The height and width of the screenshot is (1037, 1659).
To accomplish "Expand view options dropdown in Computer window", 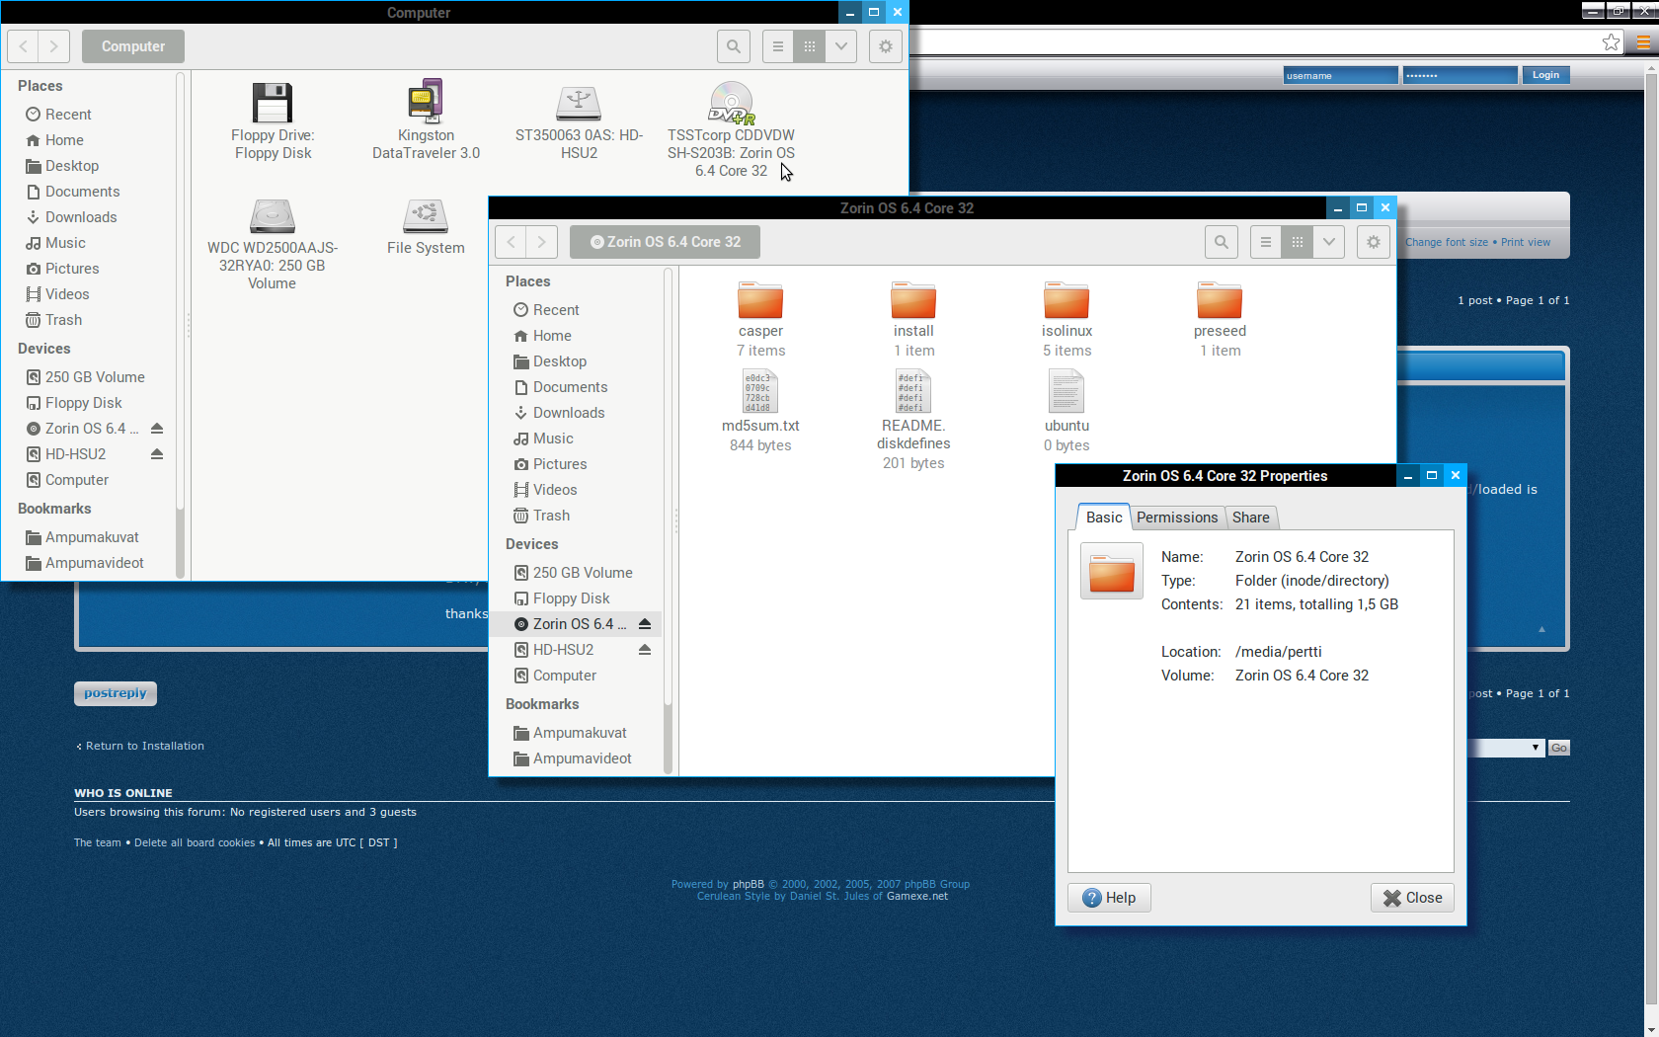I will 841,46.
